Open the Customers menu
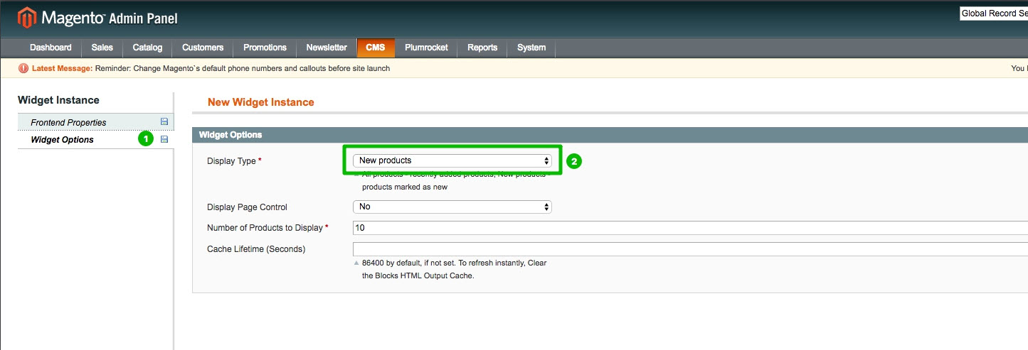Screen dimensions: 1028x350 tap(203, 48)
